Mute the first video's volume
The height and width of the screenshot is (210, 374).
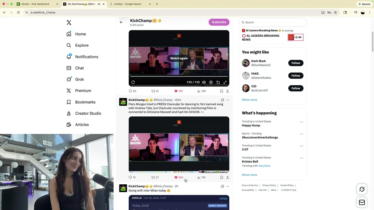(204, 82)
